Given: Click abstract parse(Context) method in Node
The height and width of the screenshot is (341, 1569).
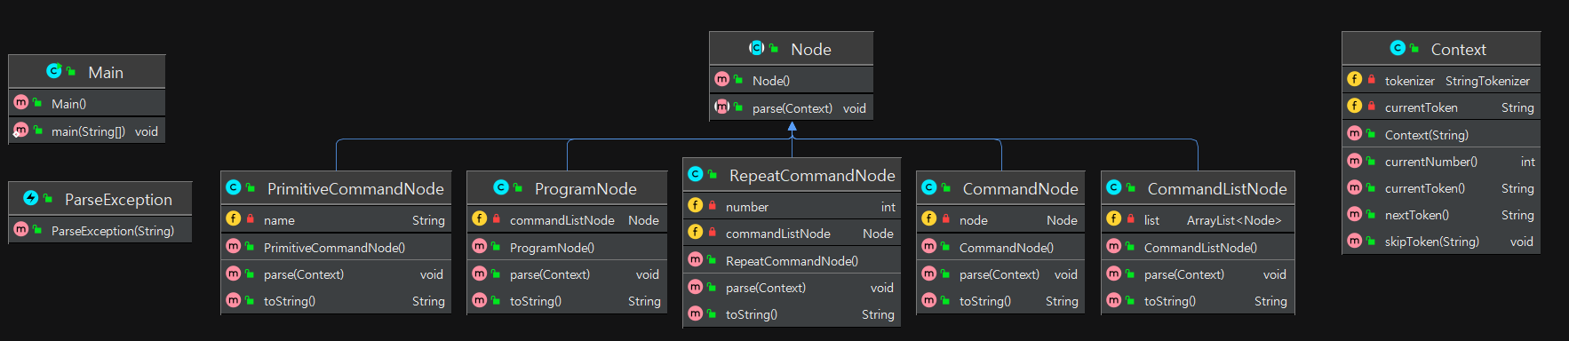Looking at the screenshot, I should 792,107.
